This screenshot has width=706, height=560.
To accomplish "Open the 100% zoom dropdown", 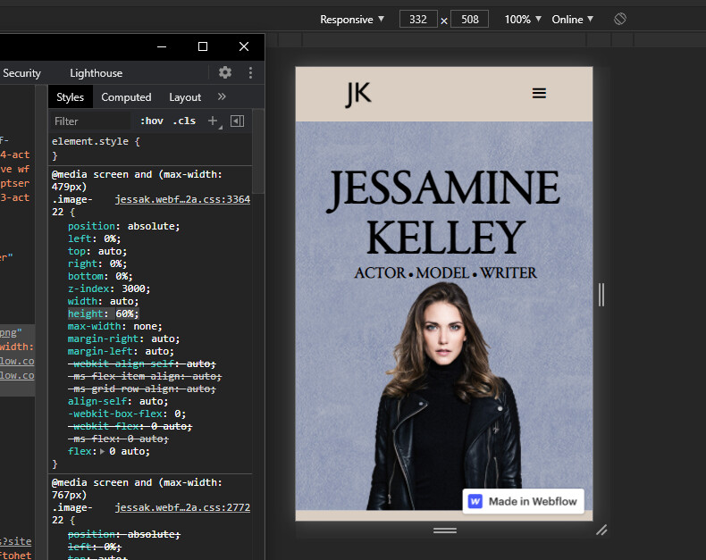I will click(524, 19).
